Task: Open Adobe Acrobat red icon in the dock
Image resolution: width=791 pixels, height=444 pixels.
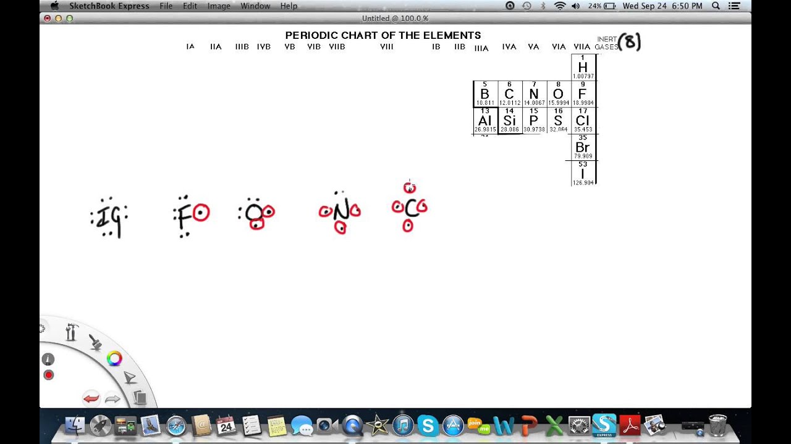Action: click(630, 425)
